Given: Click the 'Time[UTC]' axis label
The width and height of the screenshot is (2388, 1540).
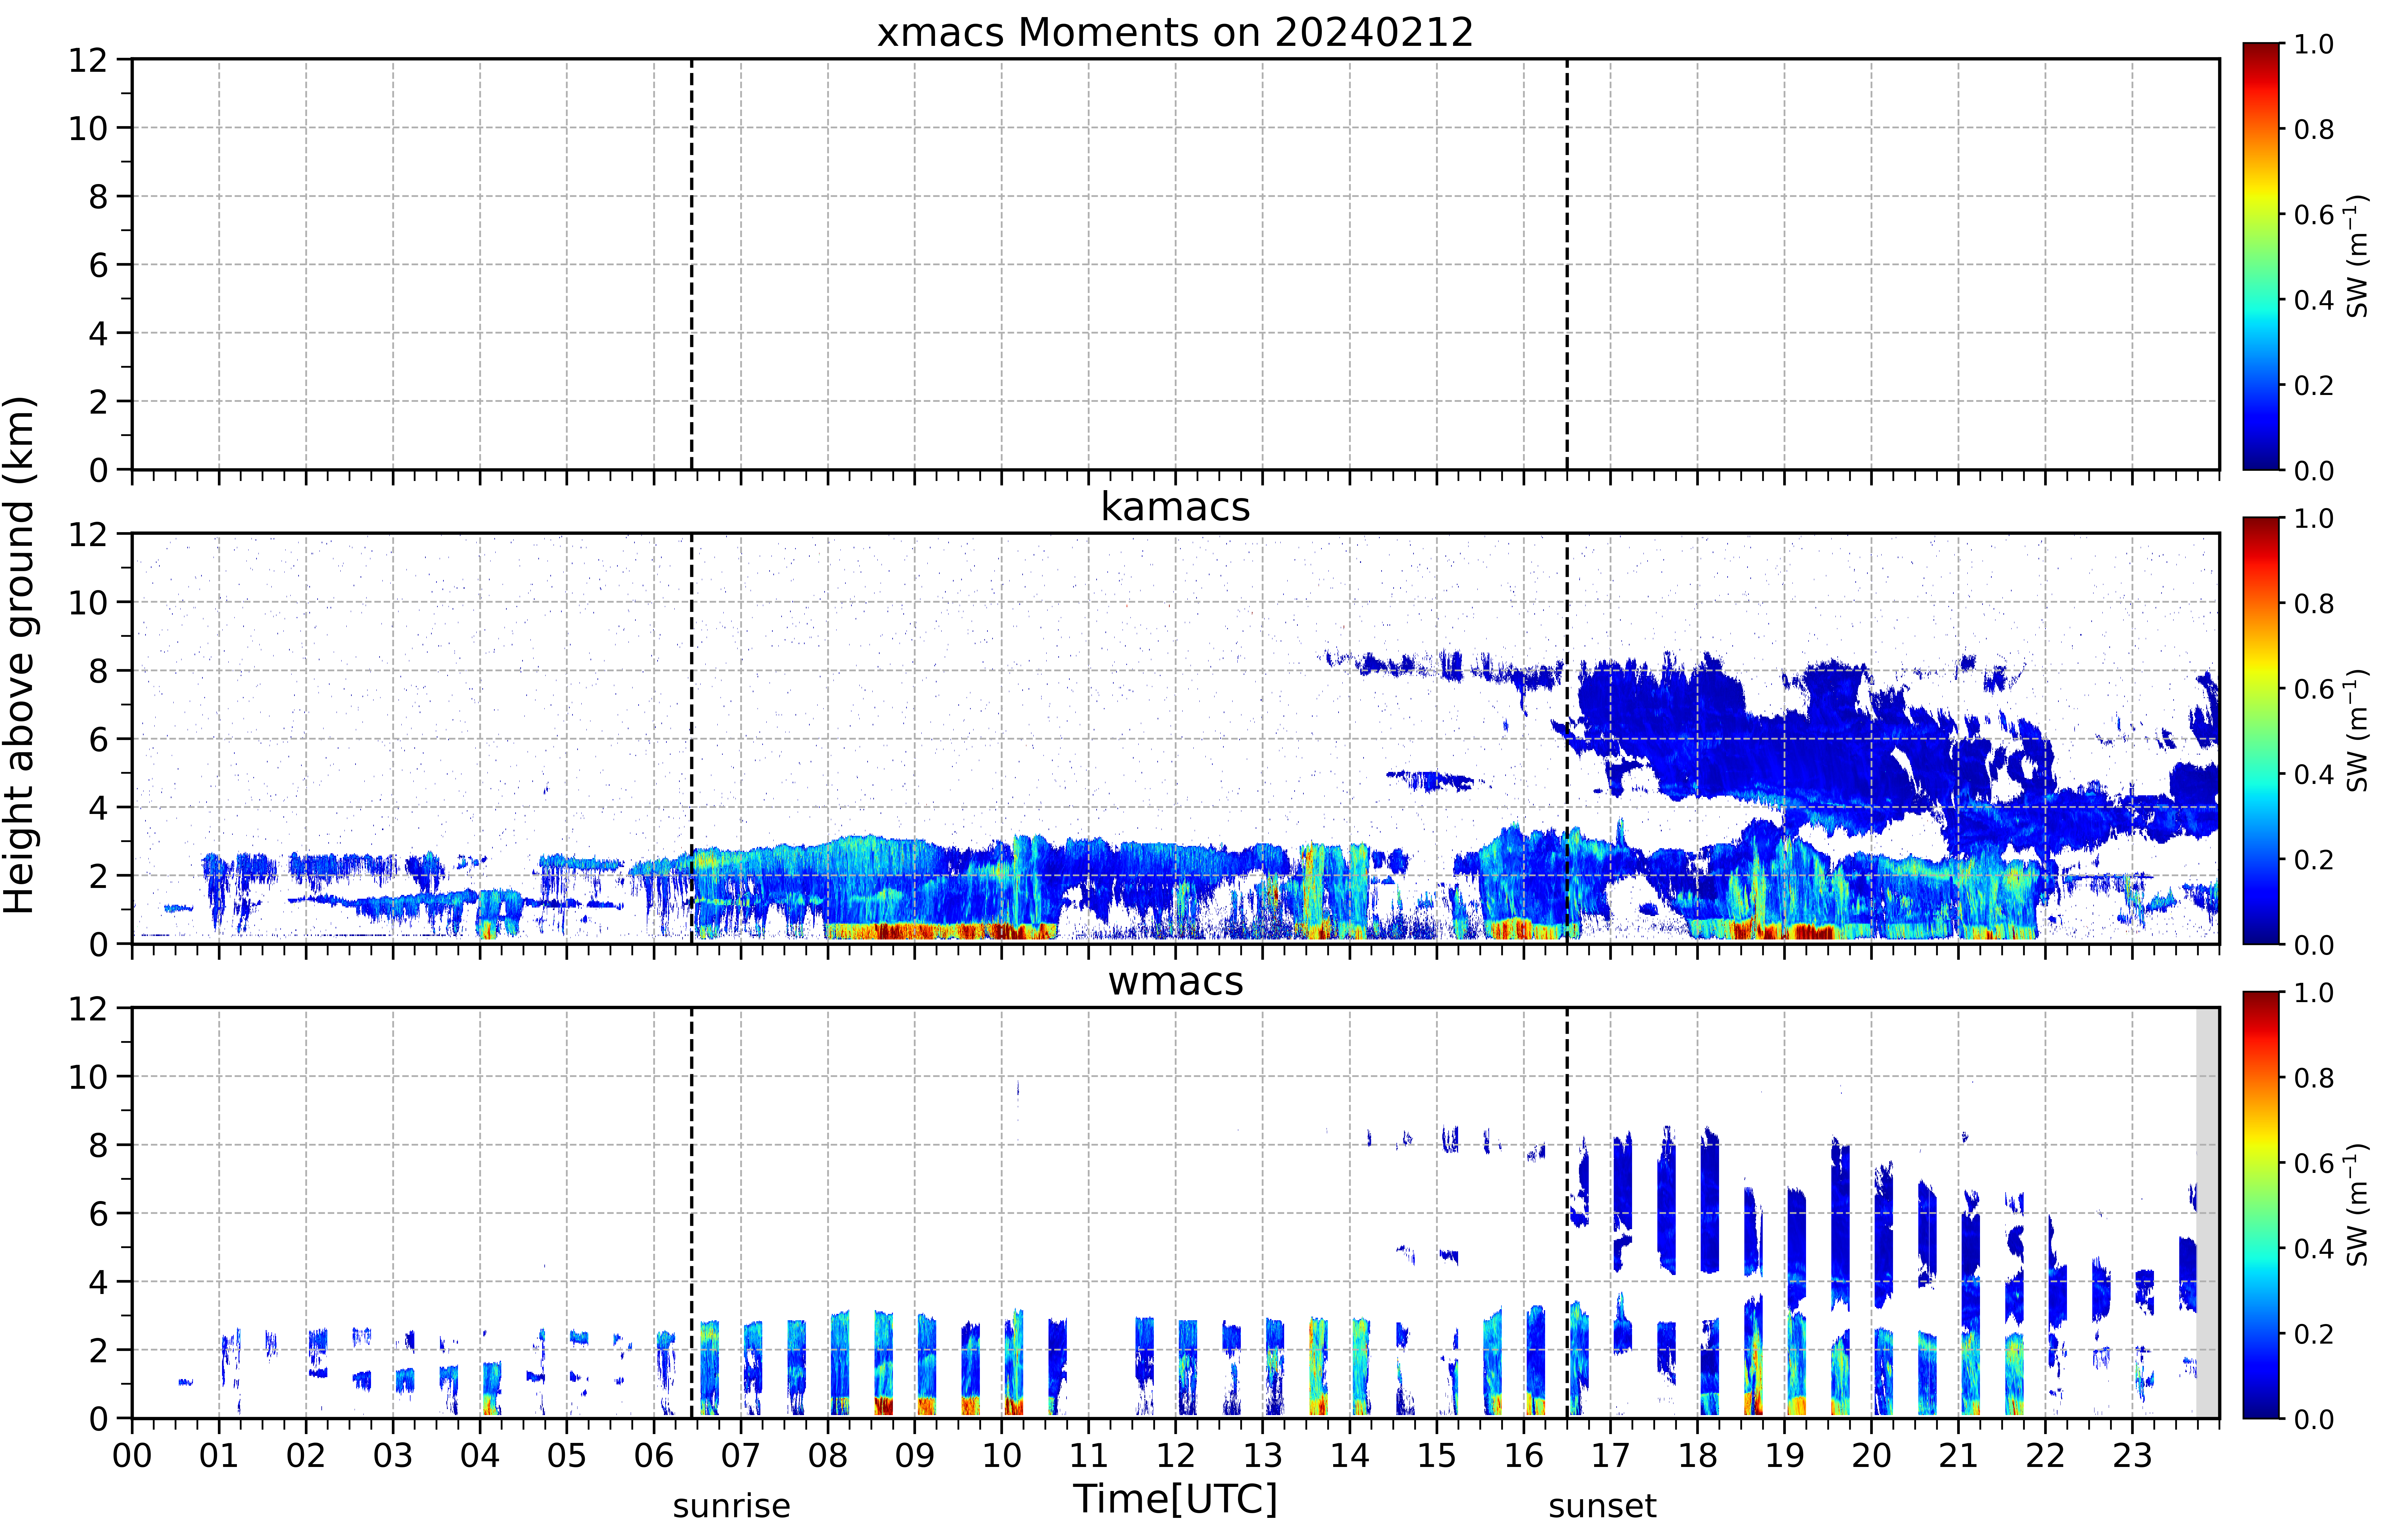Looking at the screenshot, I should coord(1175,1499).
